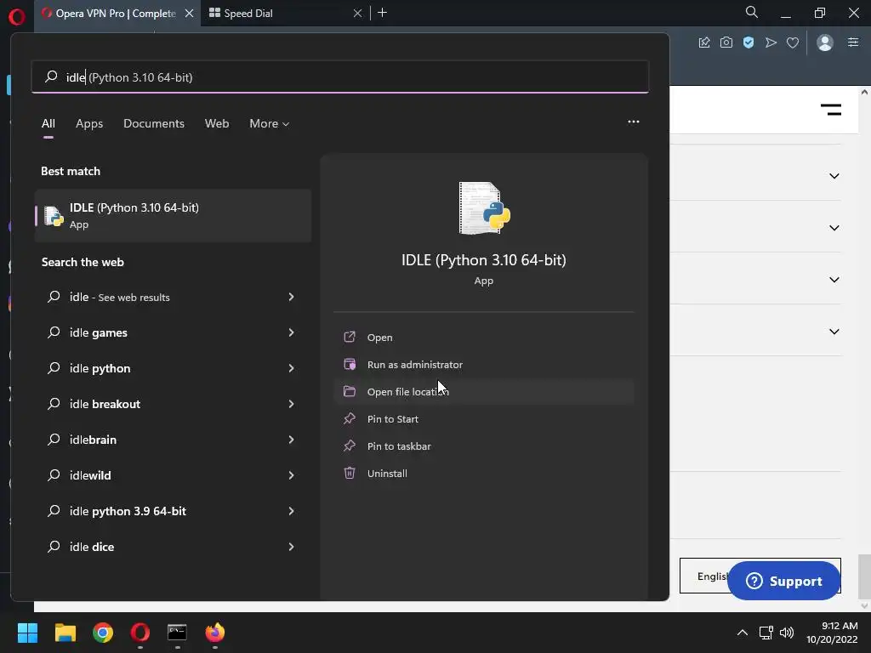Expand the 'idle breakout' suggestion arrow
The width and height of the screenshot is (871, 653).
coord(291,404)
